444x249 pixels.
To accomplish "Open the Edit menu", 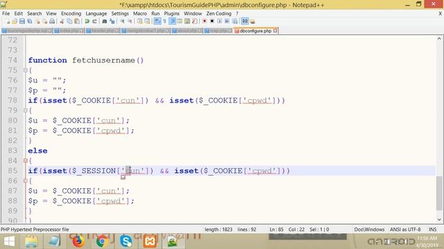I will (19, 13).
